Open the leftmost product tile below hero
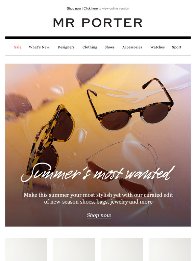The height and width of the screenshot is (261, 196). click(26, 249)
